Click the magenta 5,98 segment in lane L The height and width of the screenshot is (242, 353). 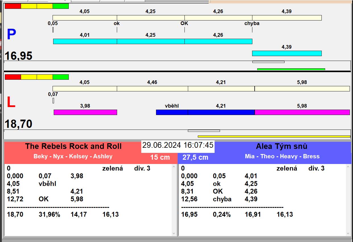pos(302,112)
